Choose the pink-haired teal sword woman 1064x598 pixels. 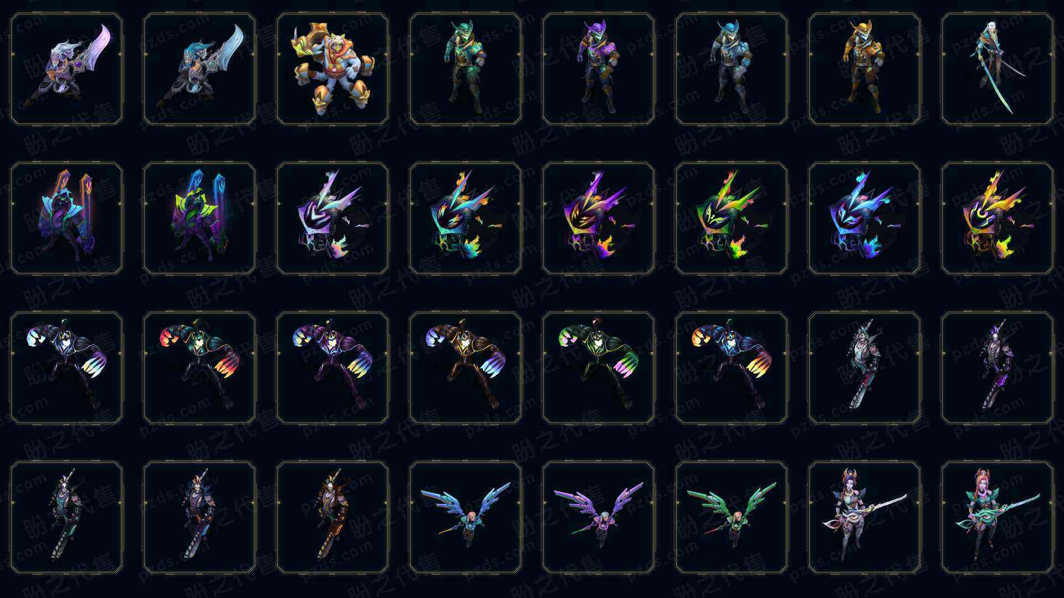(x=997, y=517)
